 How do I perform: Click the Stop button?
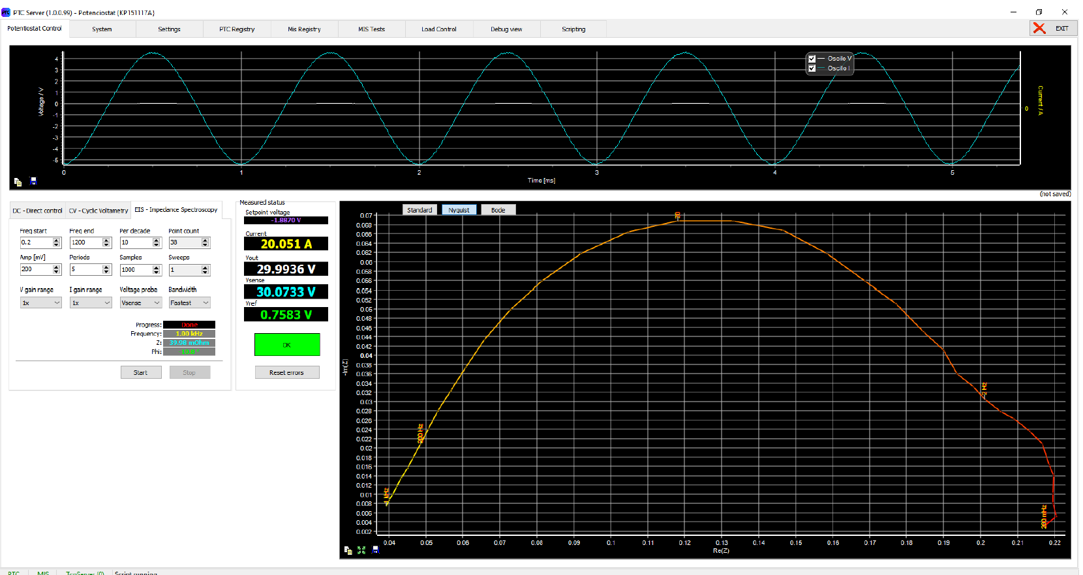click(x=189, y=372)
